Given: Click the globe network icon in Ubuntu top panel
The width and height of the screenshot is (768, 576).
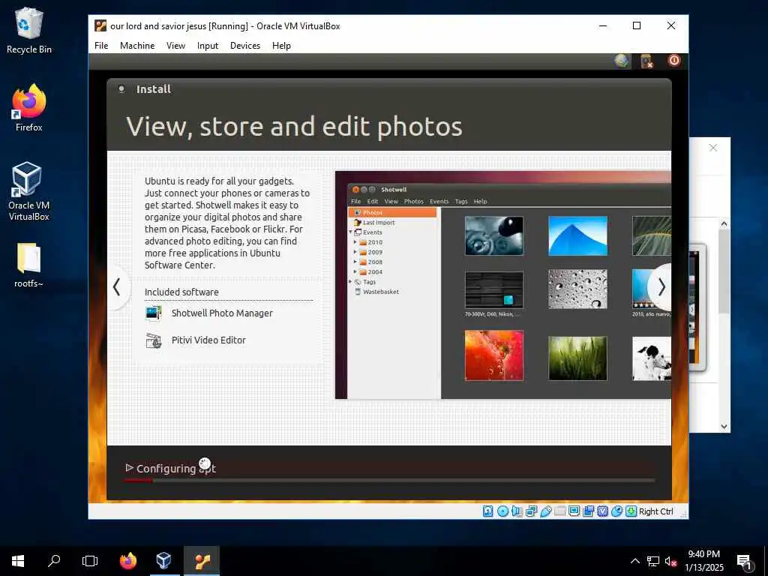Looking at the screenshot, I should [x=622, y=61].
